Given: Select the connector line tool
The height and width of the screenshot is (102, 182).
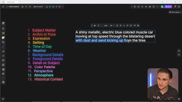Looking at the screenshot, I should pos(3,47).
